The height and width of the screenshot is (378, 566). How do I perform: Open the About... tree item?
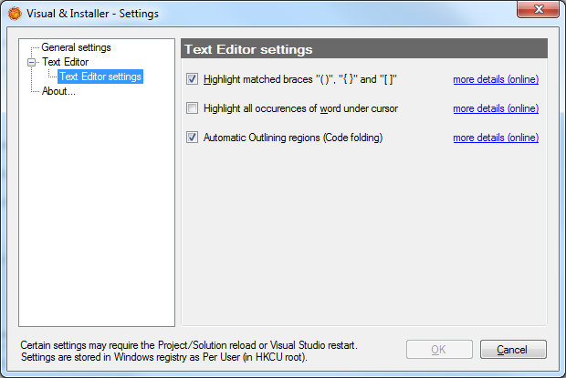tap(58, 91)
